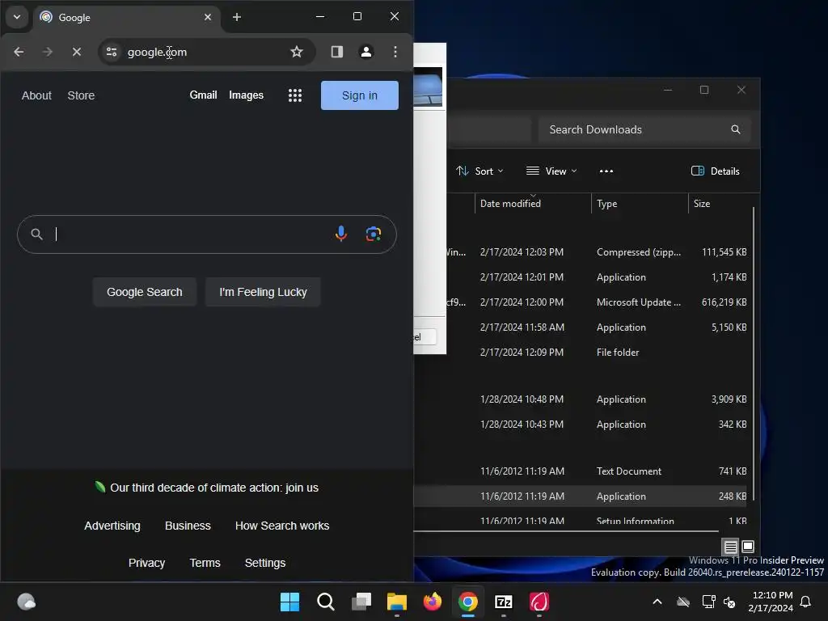Open See more options in File Explorer
This screenshot has width=828, height=621.
click(x=606, y=171)
